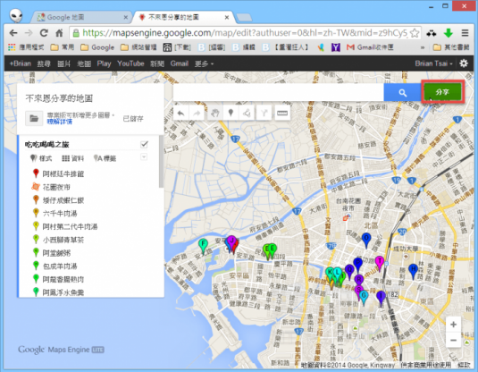Expand the 更多 menu in Google bar

(204, 63)
